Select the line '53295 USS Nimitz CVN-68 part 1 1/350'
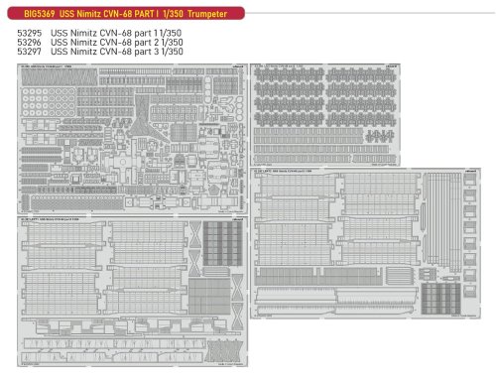 pos(99,33)
